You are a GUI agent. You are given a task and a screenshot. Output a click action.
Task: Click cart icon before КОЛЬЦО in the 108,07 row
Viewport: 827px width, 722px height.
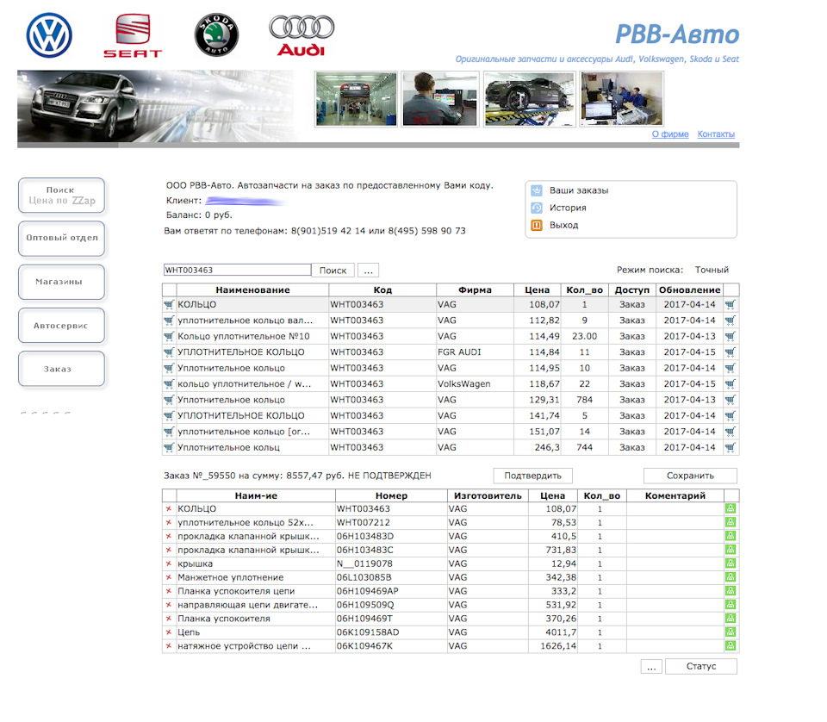pos(169,304)
